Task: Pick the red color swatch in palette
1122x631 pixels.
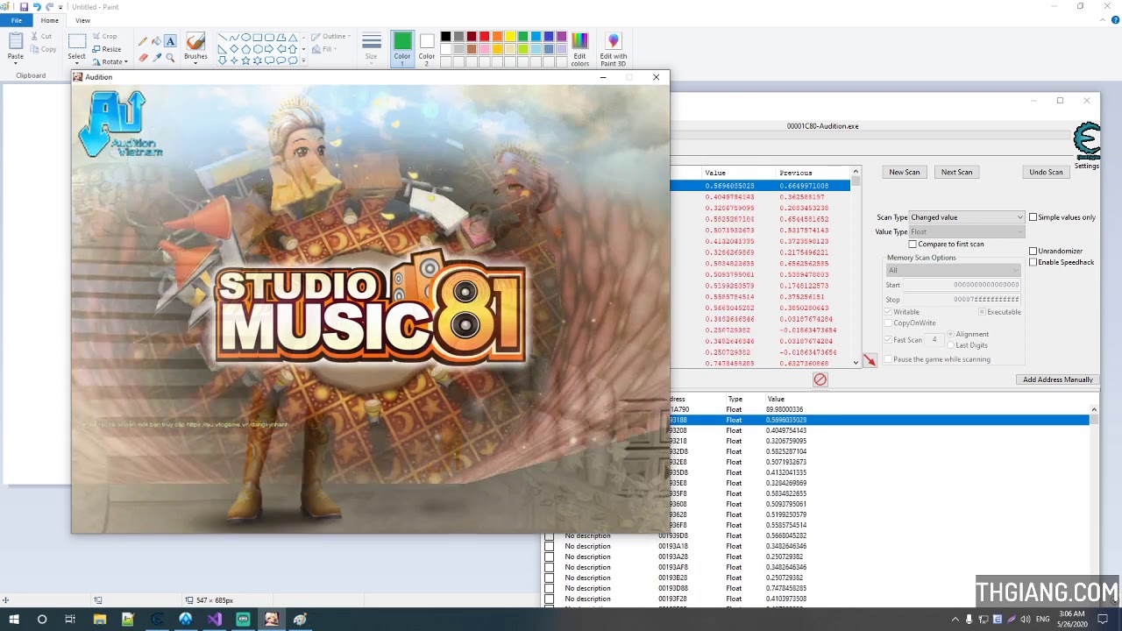Action: click(x=484, y=37)
